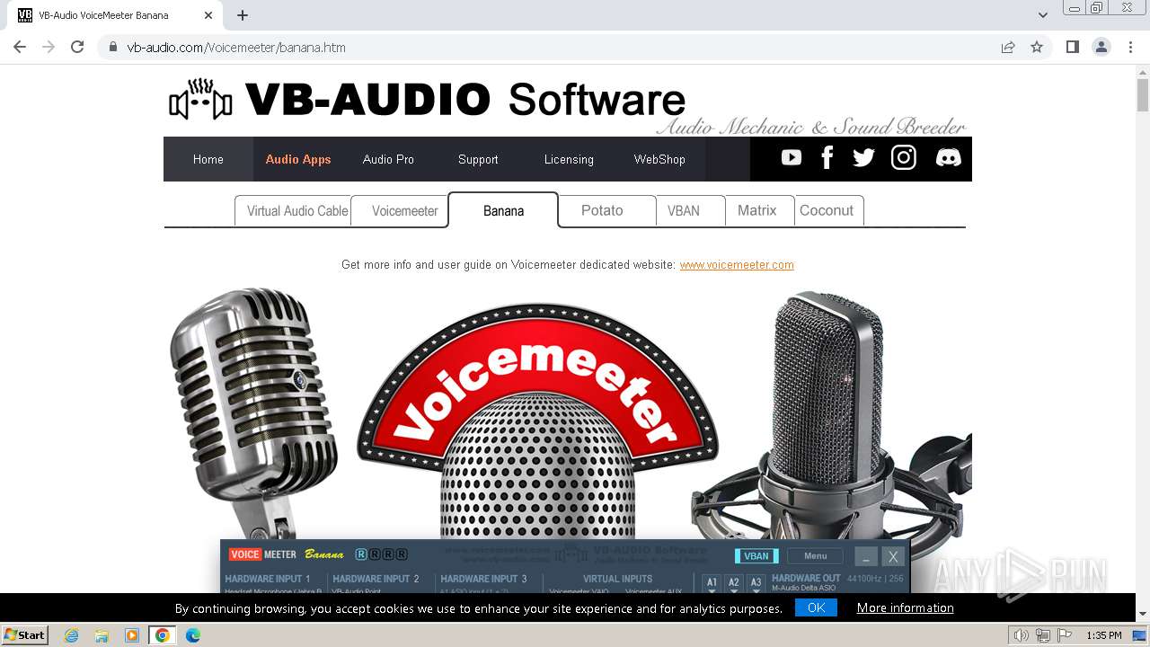Open the Audio Apps menu

(x=298, y=159)
